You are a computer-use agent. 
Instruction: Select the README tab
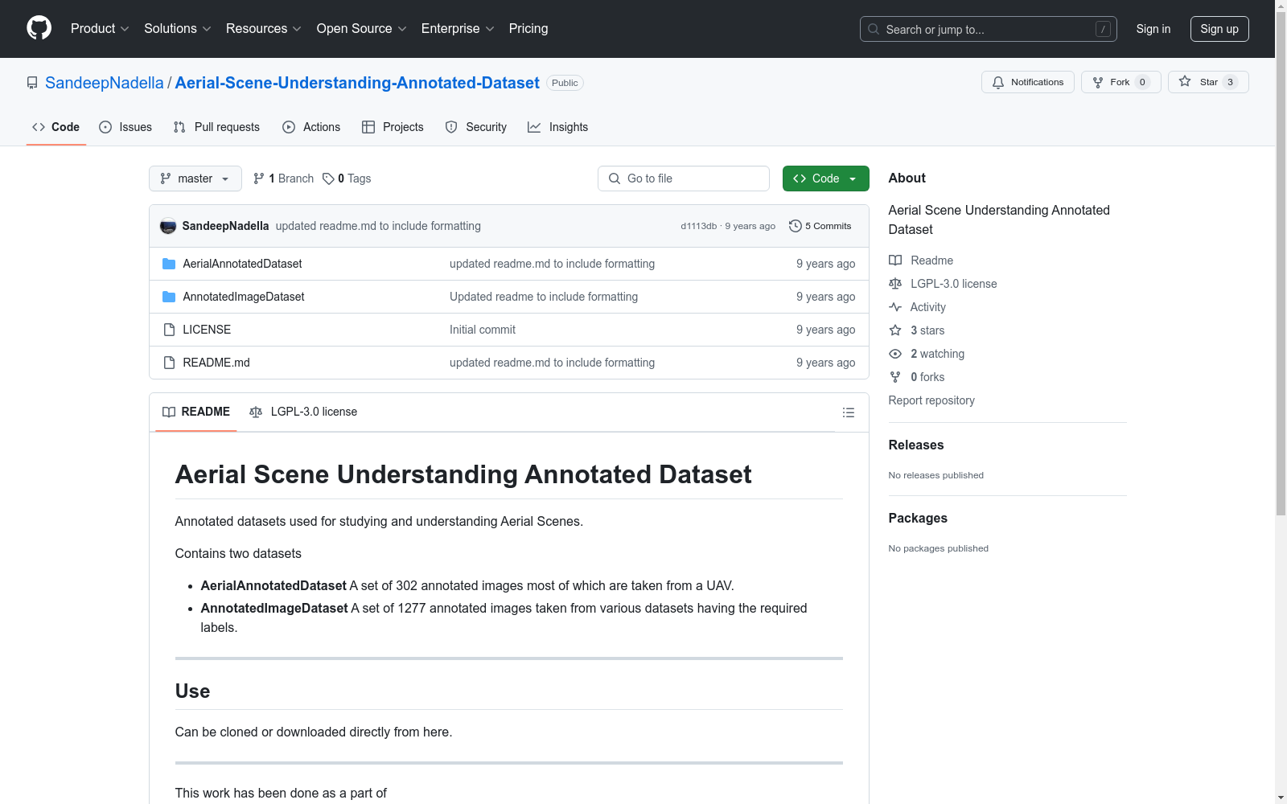[196, 412]
